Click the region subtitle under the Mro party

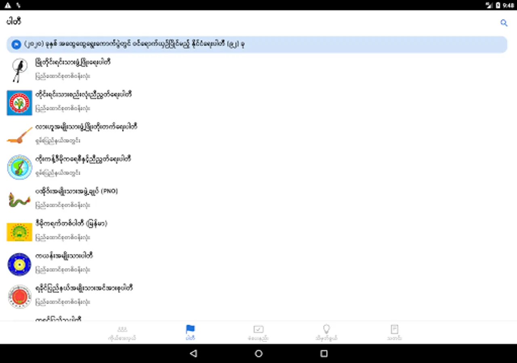63,76
